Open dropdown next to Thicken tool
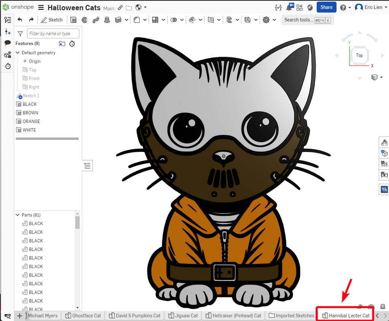 tap(126, 20)
